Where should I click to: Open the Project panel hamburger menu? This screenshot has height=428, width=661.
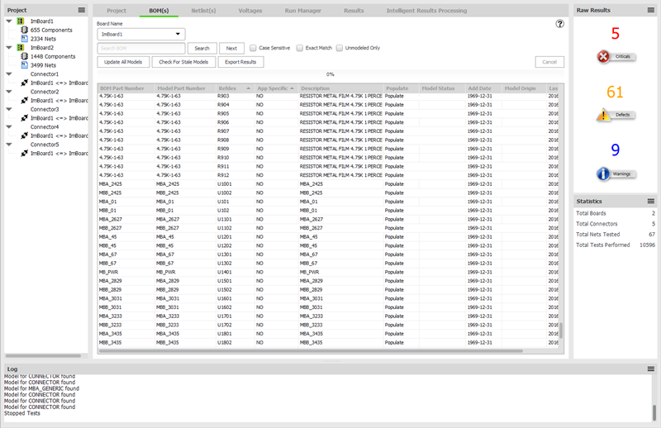[81, 10]
